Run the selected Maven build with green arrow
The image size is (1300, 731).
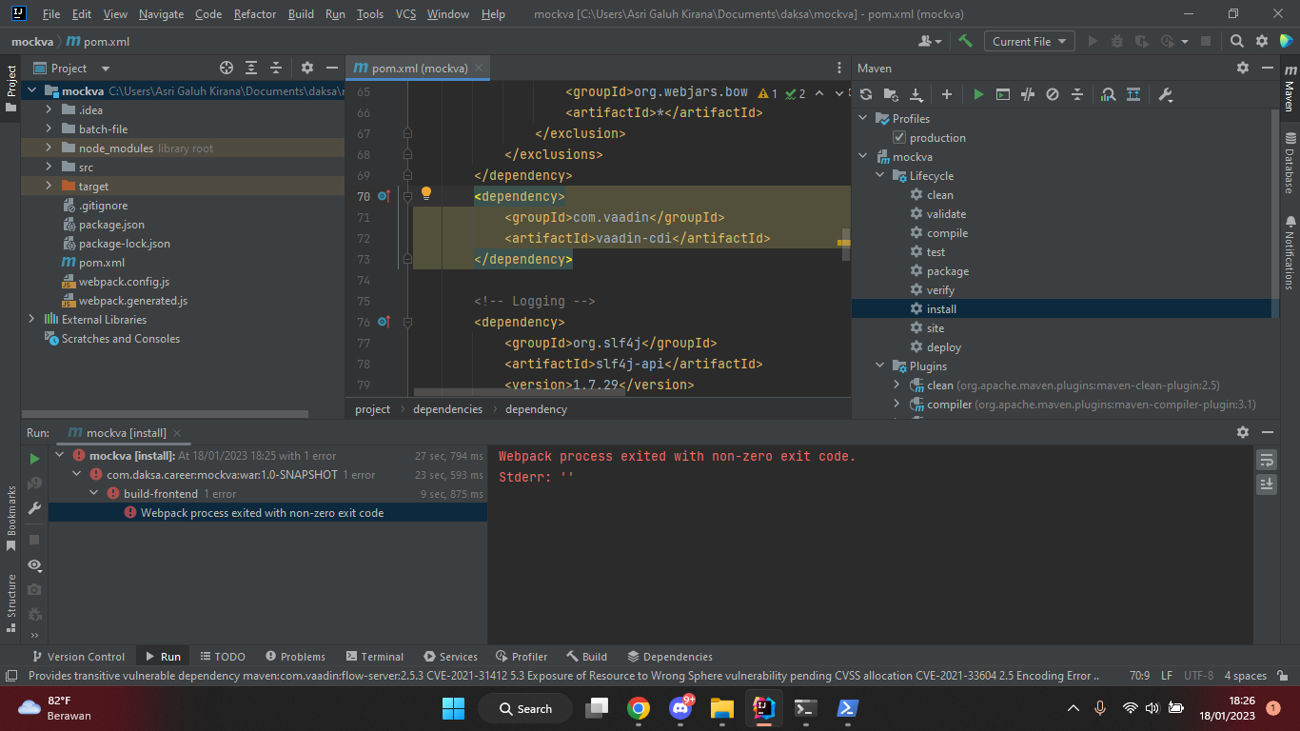point(978,94)
